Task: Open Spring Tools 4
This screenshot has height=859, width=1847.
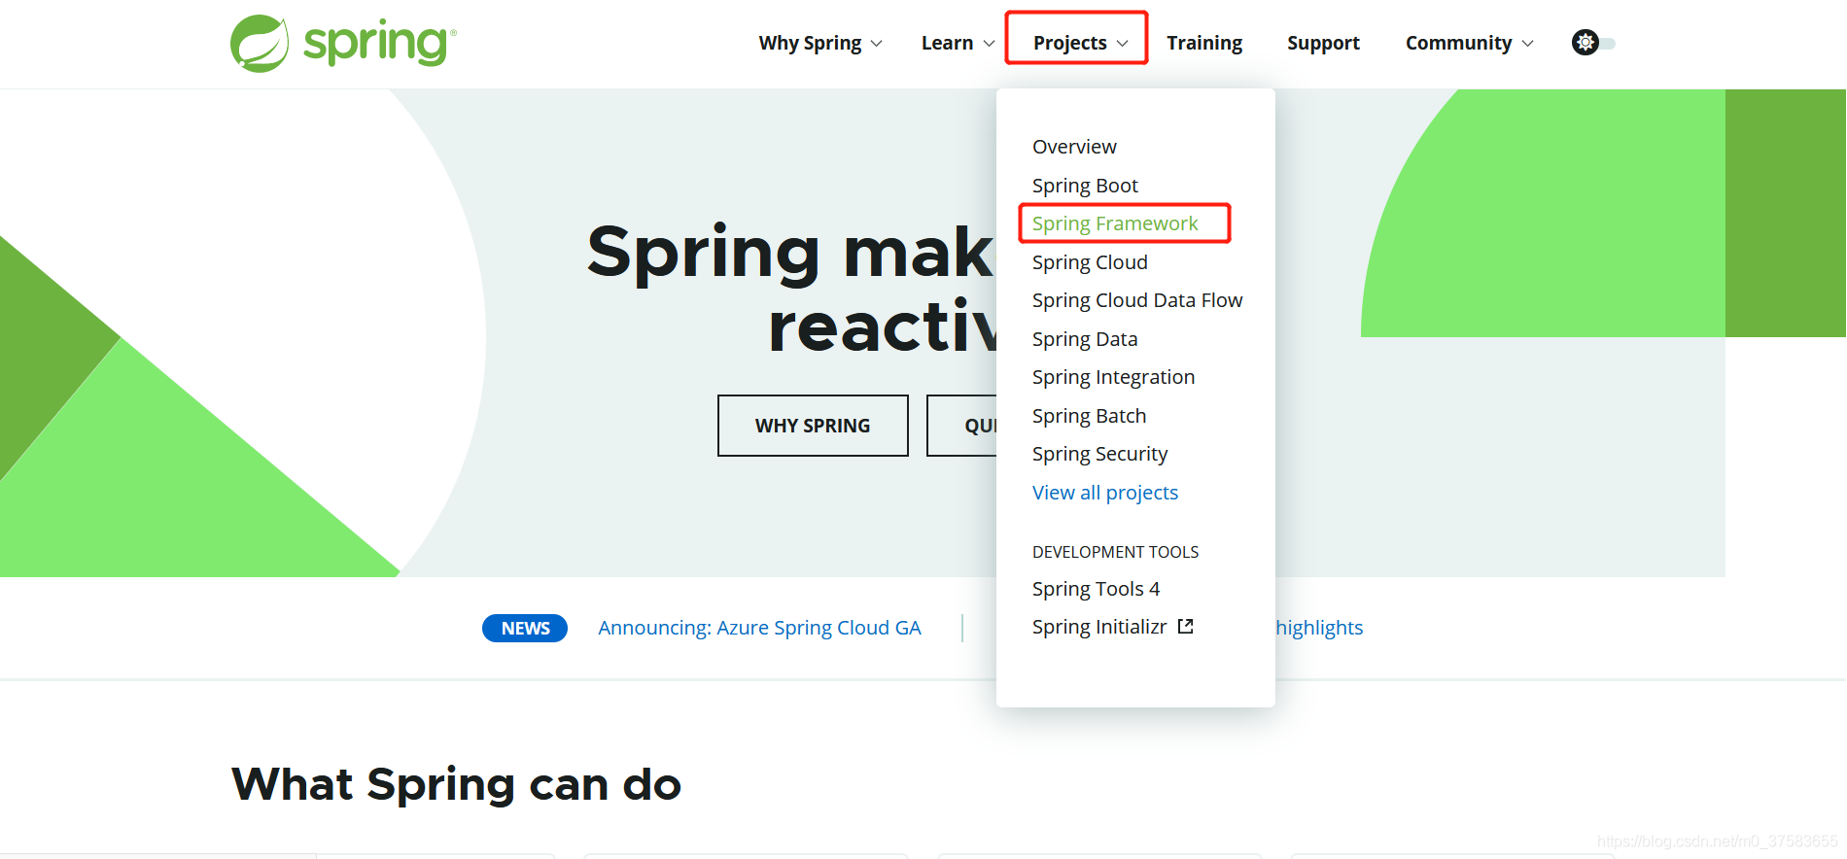Action: (x=1096, y=589)
